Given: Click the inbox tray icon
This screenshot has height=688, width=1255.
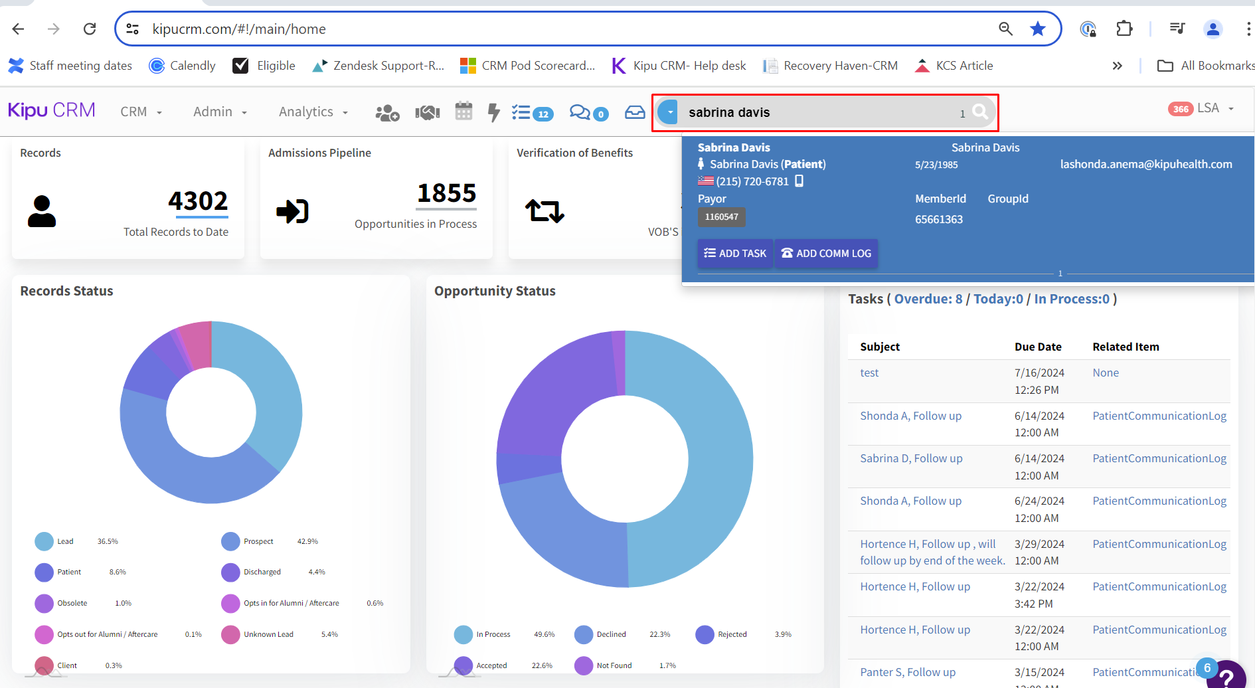Looking at the screenshot, I should [634, 112].
